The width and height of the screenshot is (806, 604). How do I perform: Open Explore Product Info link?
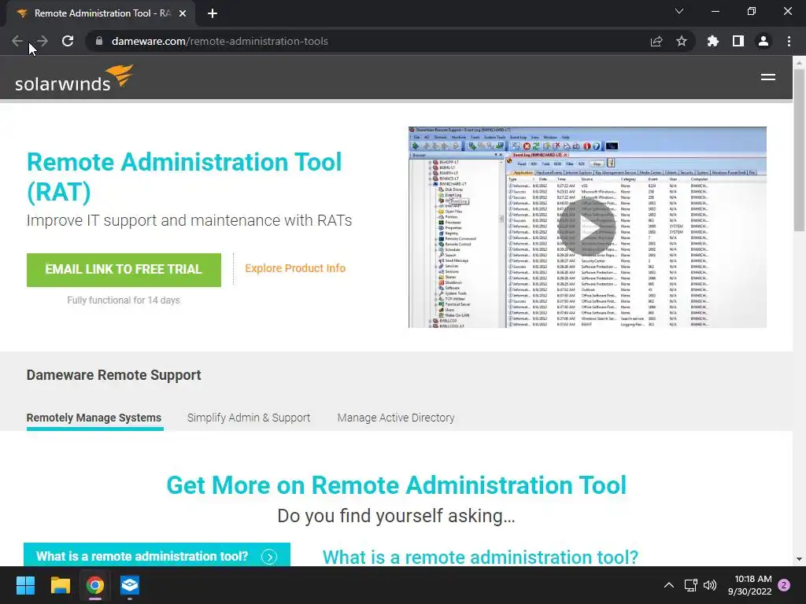tap(295, 269)
